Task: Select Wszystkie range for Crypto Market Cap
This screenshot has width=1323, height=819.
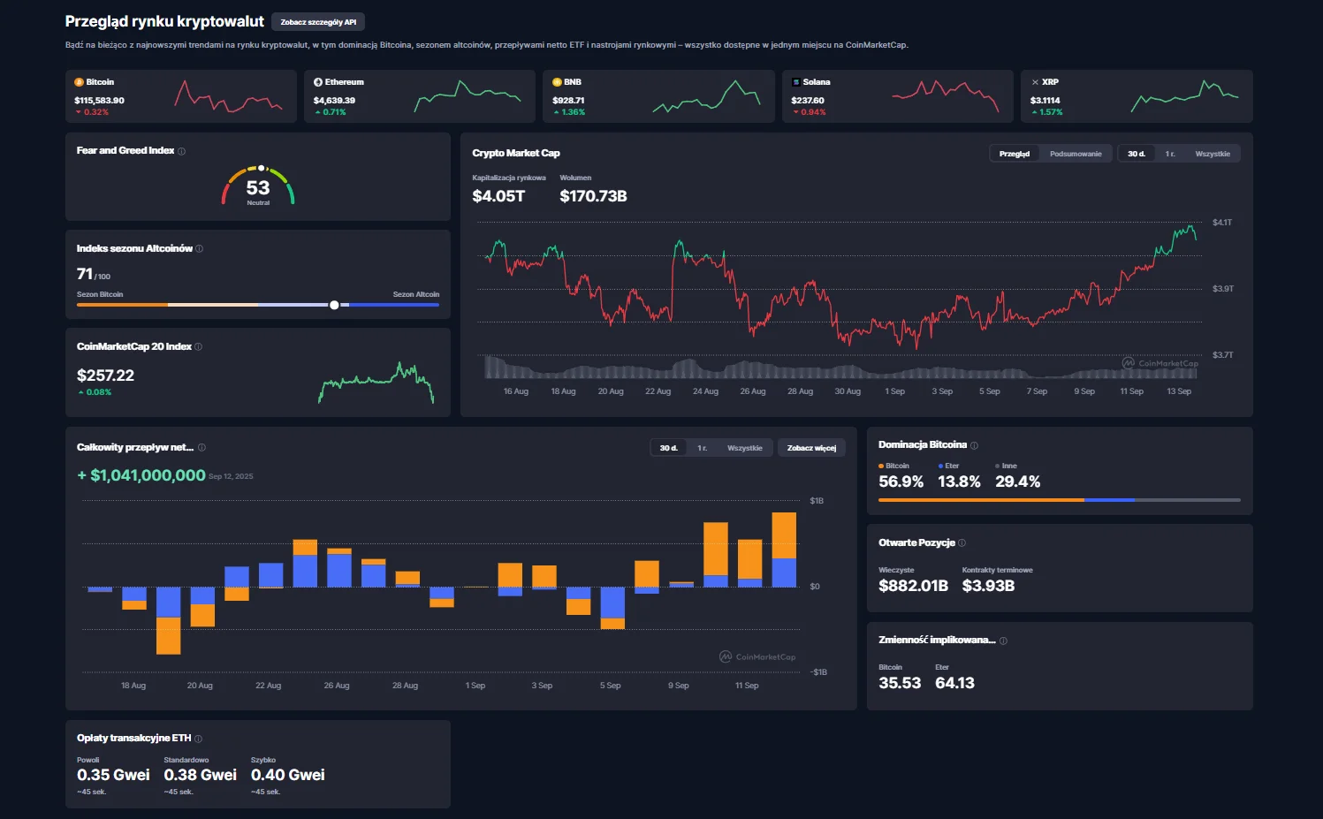Action: tap(1212, 154)
